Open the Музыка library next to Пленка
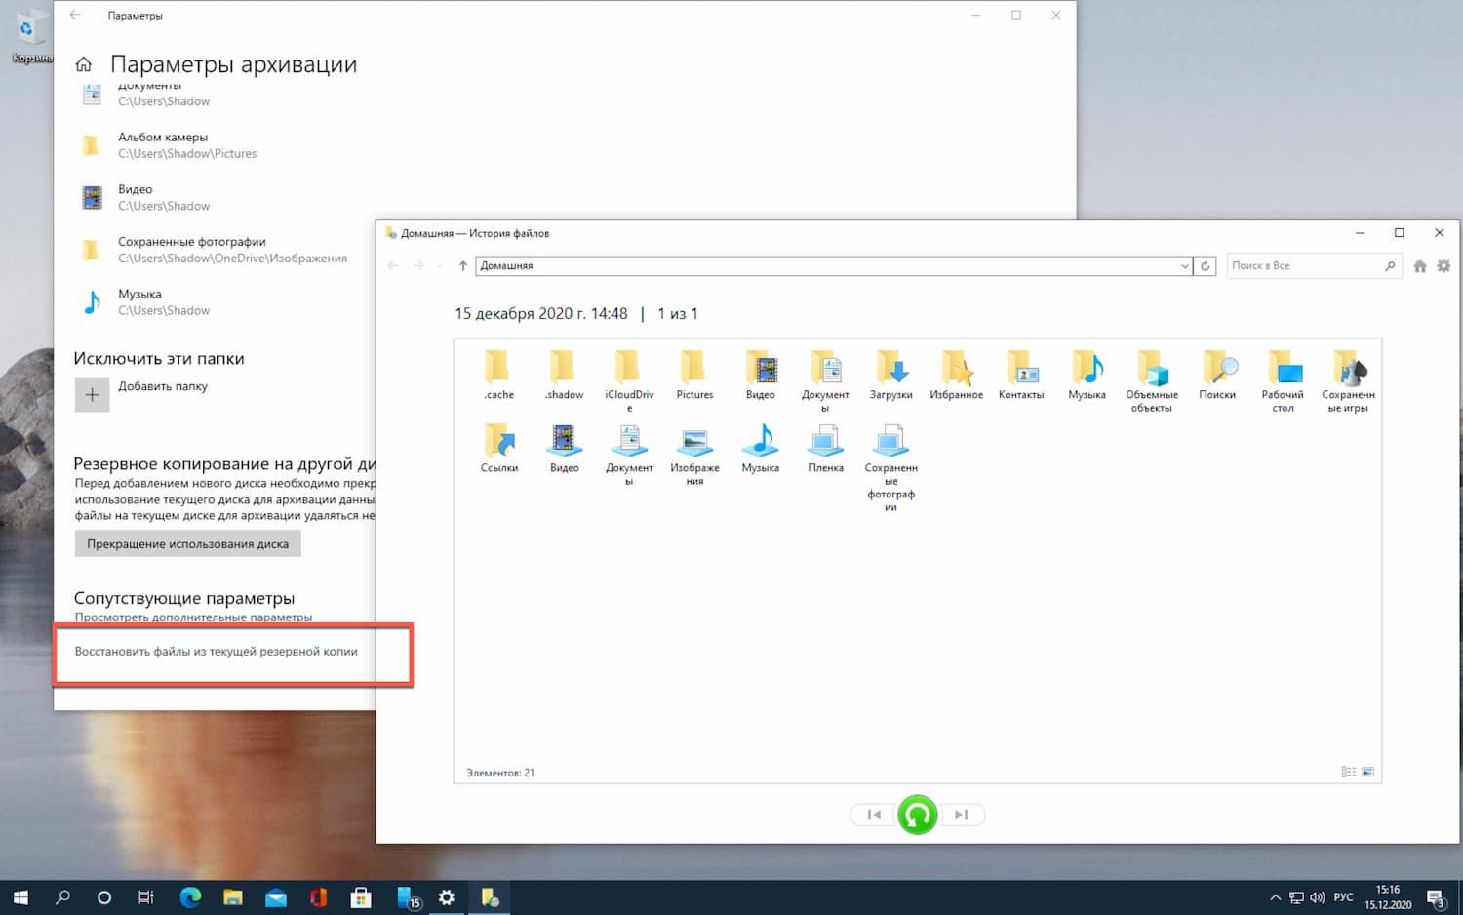Image resolution: width=1463 pixels, height=915 pixels. tap(760, 449)
